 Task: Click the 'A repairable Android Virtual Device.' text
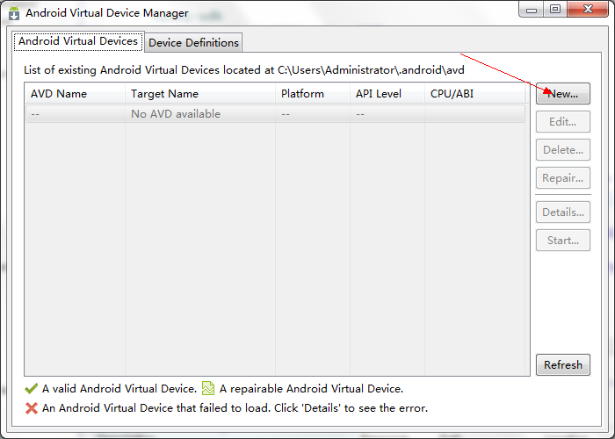[311, 389]
